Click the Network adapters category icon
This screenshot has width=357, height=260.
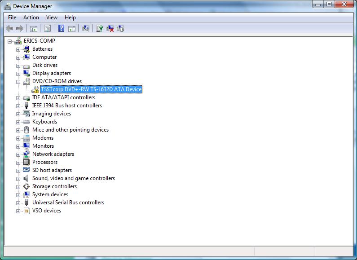[26, 154]
